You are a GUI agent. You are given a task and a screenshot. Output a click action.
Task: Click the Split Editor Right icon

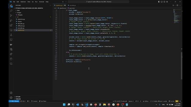[x=177, y=5]
